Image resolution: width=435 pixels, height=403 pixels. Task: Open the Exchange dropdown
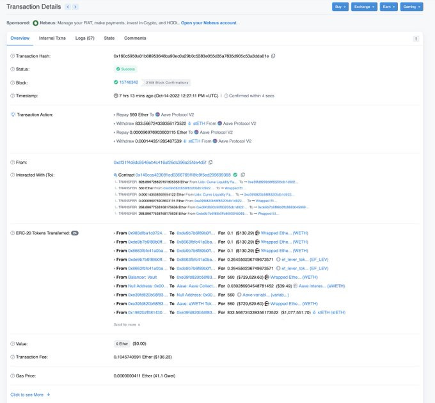[x=364, y=6]
